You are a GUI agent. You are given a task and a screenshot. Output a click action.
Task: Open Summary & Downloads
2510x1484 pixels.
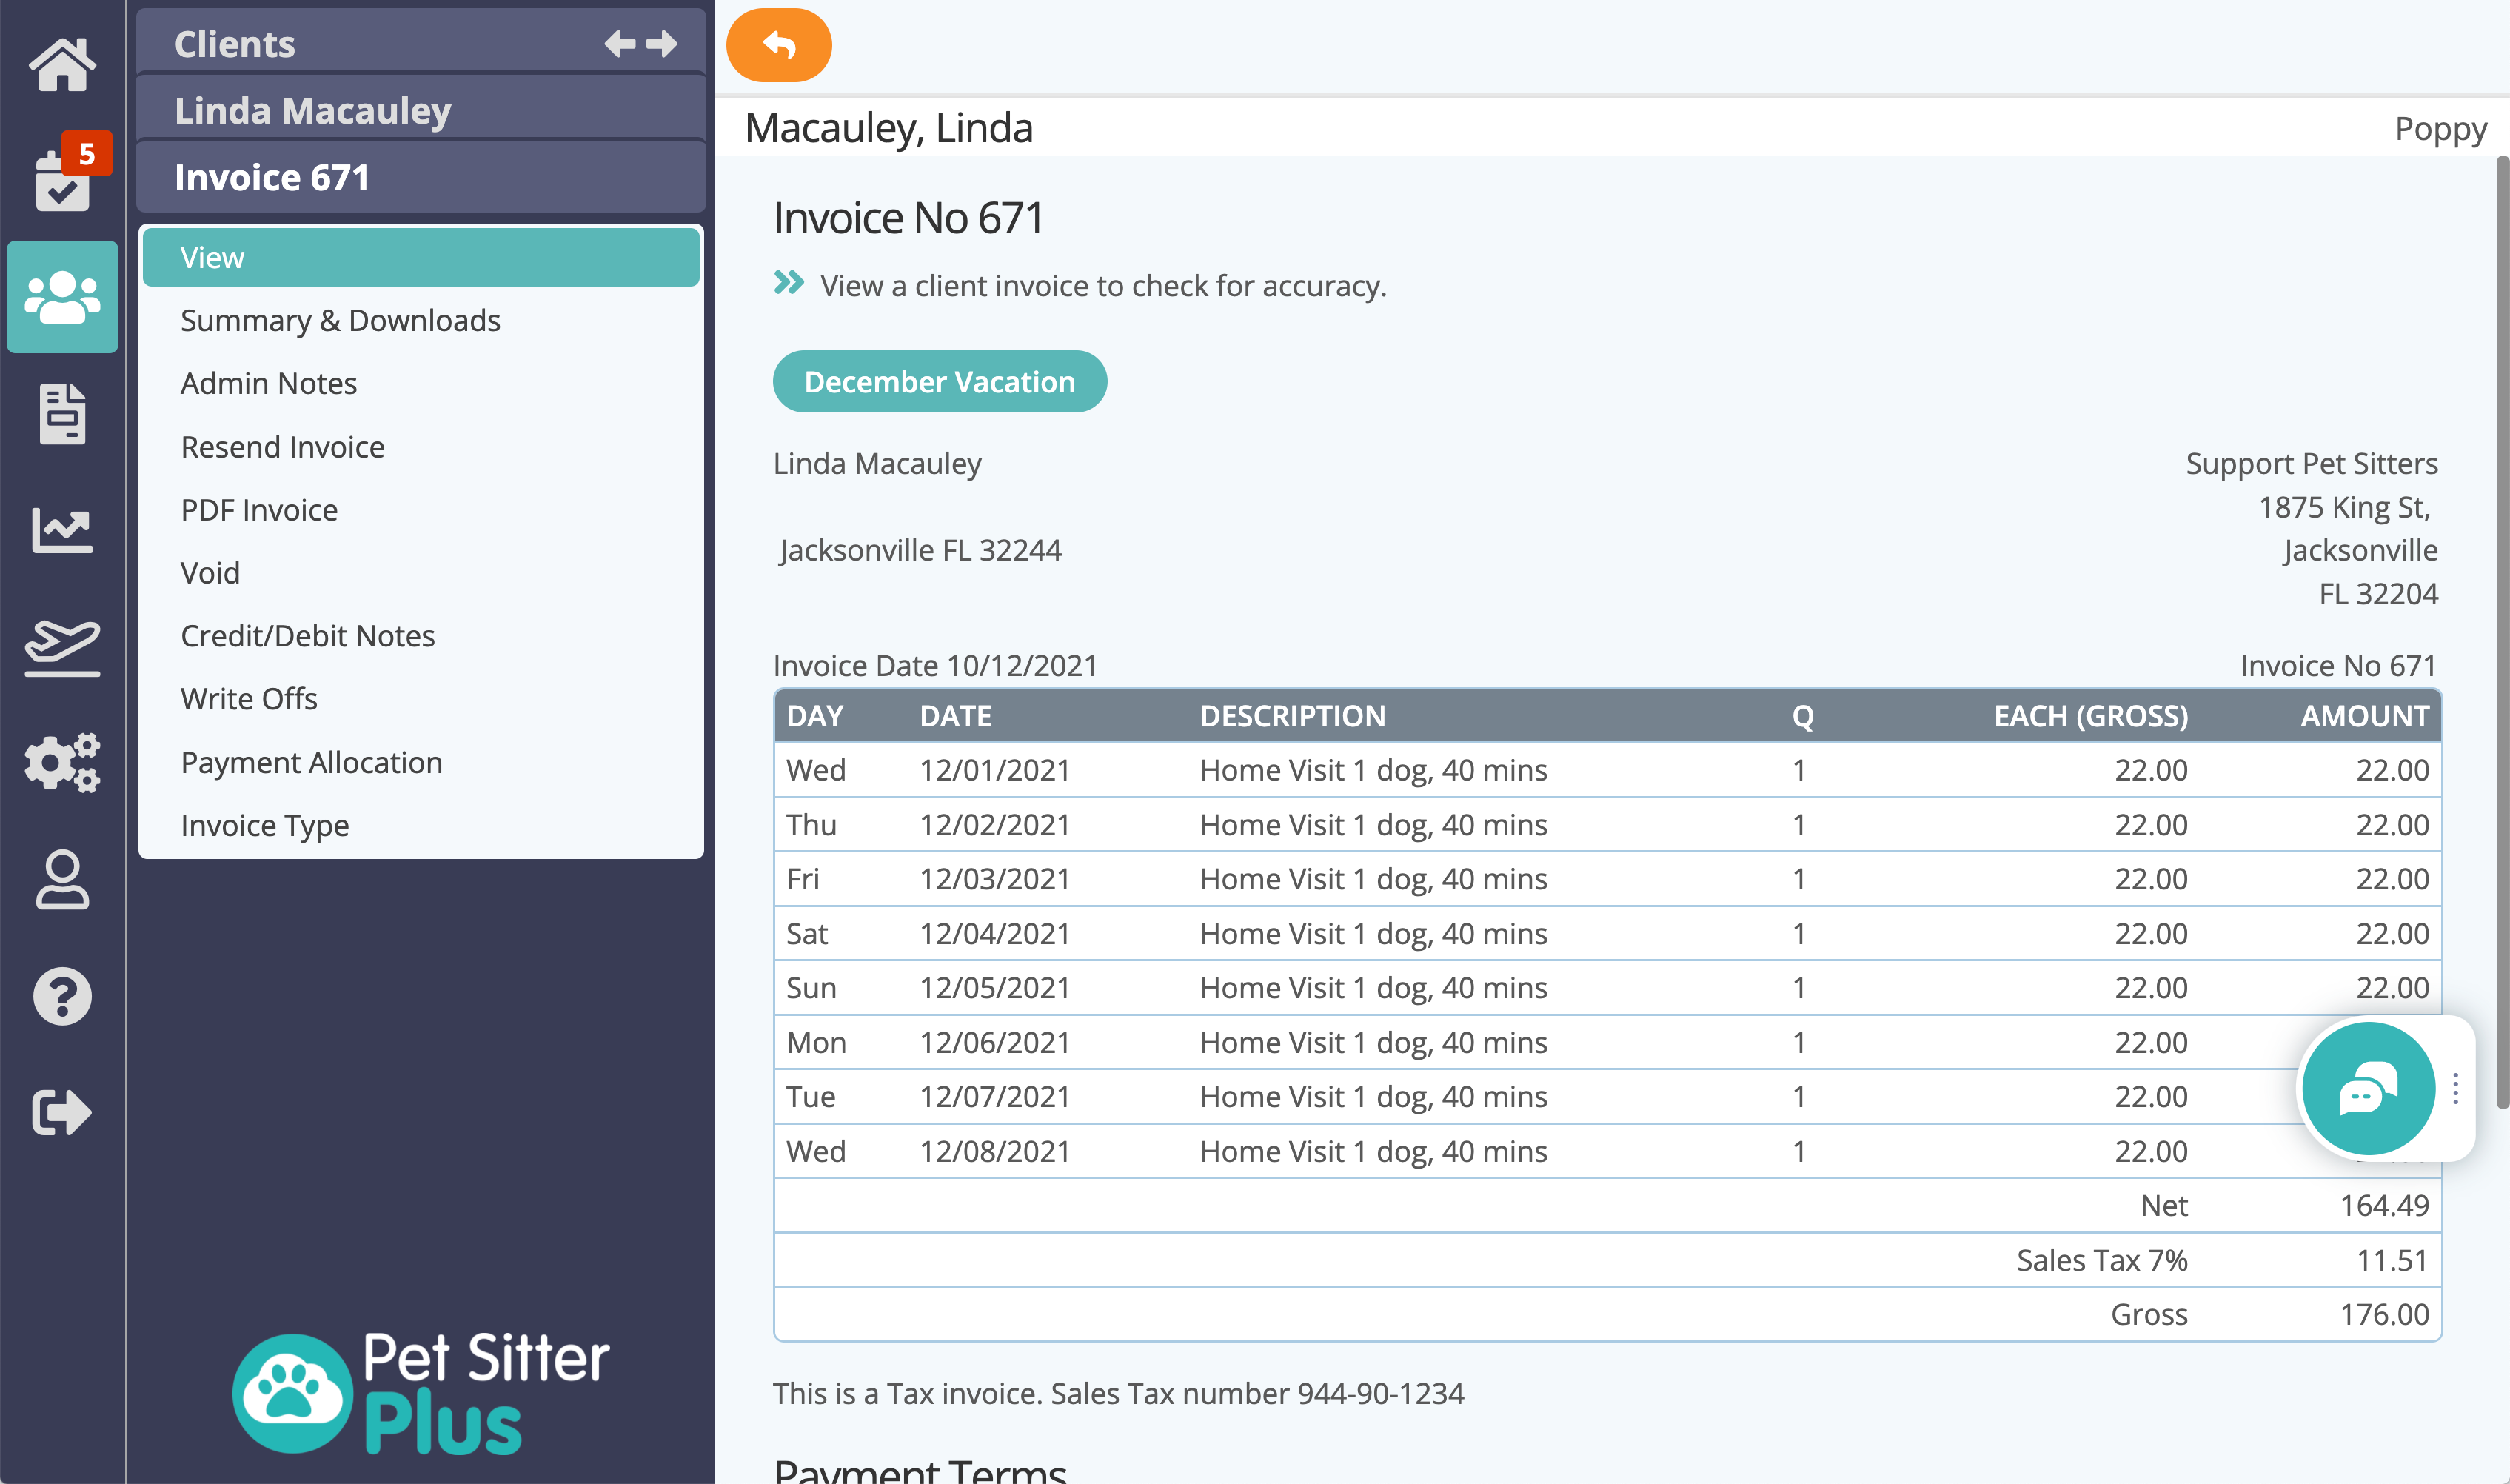340,320
